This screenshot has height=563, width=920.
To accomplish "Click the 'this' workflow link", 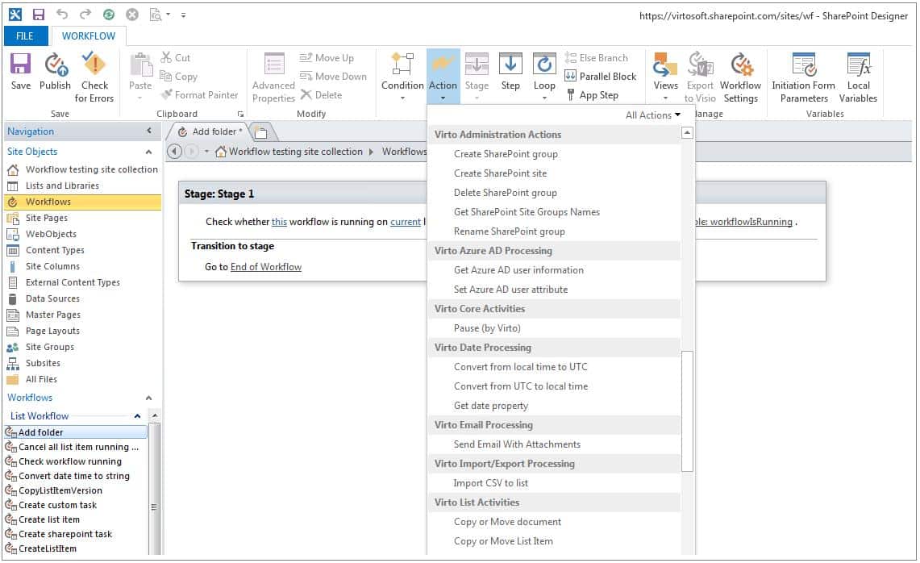I will (279, 222).
